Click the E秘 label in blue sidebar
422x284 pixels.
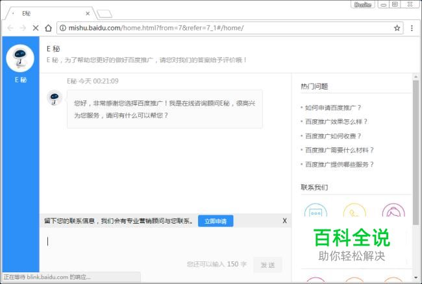pos(21,80)
